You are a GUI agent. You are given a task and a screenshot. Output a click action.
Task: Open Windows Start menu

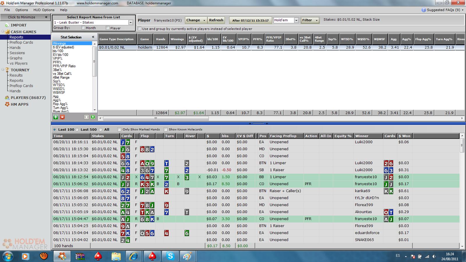[8, 256]
